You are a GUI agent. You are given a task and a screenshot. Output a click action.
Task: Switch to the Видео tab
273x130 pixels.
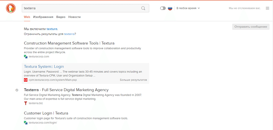click(x=61, y=17)
